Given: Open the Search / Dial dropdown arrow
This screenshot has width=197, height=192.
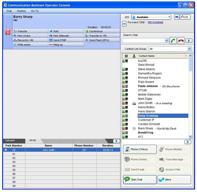Looking at the screenshot, I should [x=166, y=41].
